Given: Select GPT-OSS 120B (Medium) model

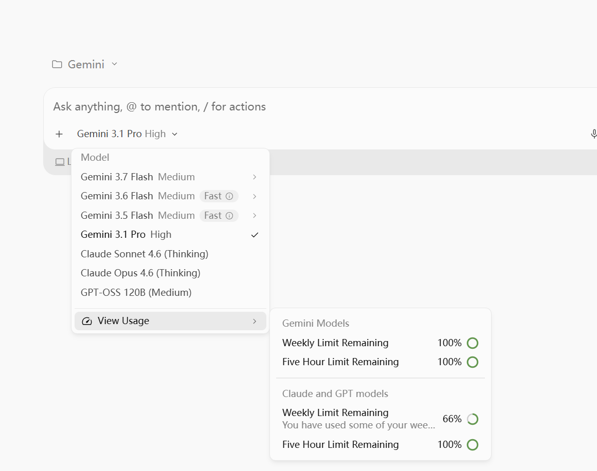Looking at the screenshot, I should click(x=170, y=293).
